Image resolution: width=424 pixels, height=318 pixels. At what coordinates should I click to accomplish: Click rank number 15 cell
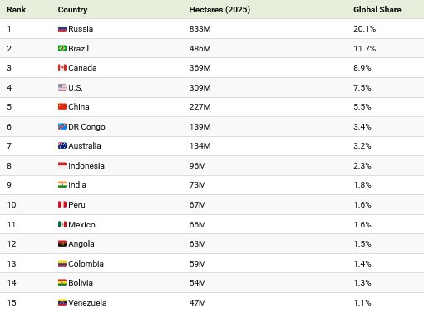pos(12,302)
